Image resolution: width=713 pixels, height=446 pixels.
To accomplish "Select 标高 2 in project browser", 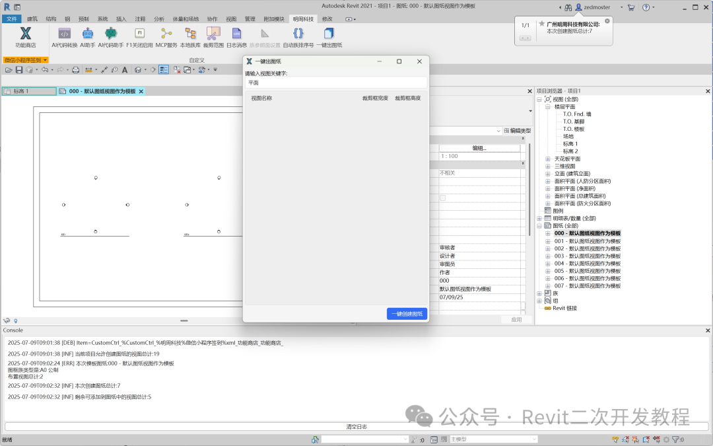I will click(570, 151).
